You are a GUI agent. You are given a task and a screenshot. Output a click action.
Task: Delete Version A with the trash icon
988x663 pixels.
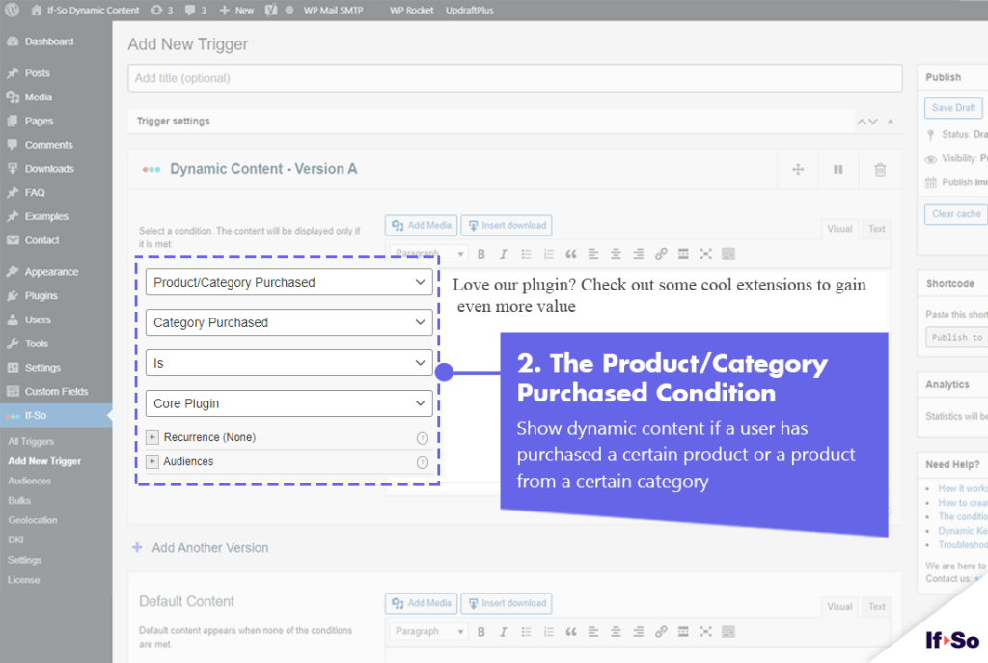(x=880, y=169)
